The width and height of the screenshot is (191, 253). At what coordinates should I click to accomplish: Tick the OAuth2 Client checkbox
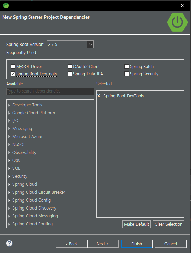coord(70,67)
